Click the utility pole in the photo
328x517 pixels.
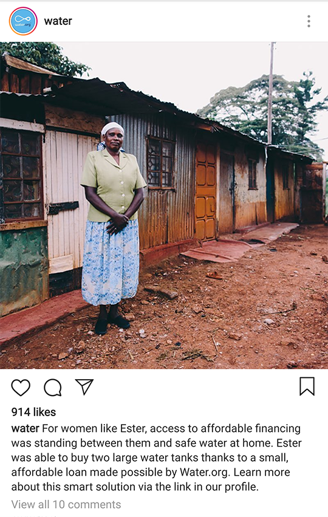pos(271,93)
